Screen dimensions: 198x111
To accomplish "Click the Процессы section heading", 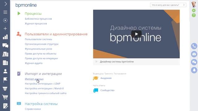I will point(33,14).
